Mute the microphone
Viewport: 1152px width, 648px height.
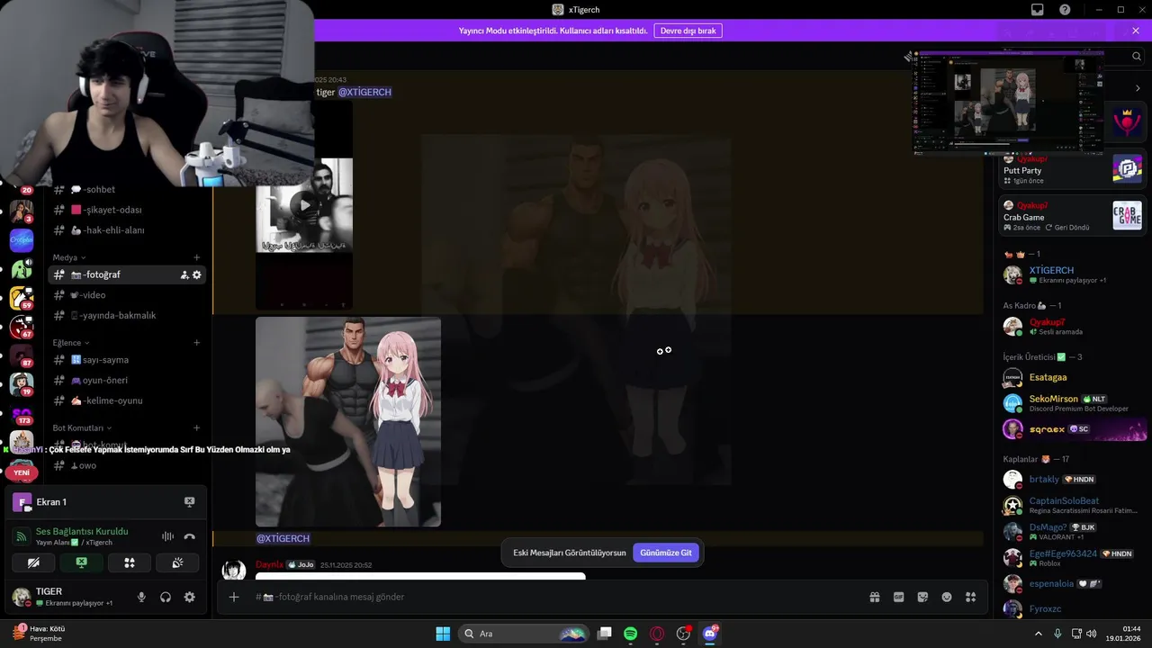(x=141, y=597)
